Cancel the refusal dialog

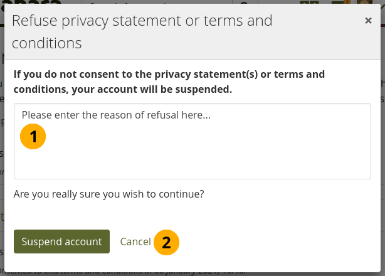135,242
